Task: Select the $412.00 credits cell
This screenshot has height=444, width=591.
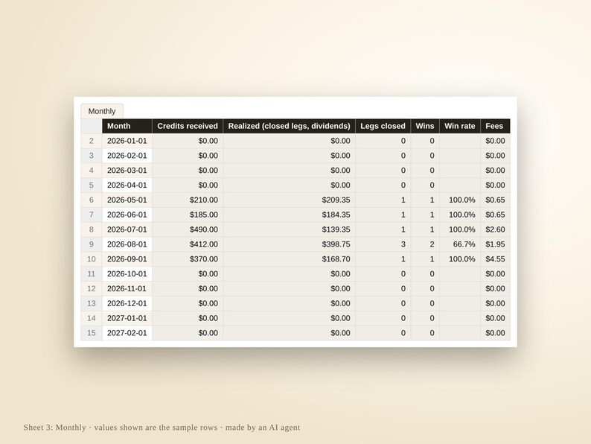Action: pos(188,244)
